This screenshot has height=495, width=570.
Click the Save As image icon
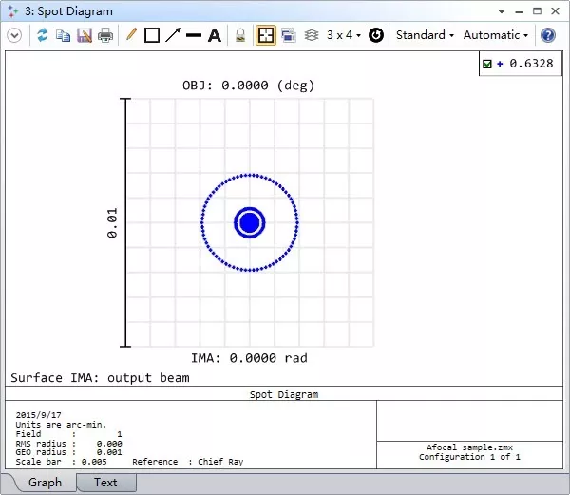pos(85,35)
